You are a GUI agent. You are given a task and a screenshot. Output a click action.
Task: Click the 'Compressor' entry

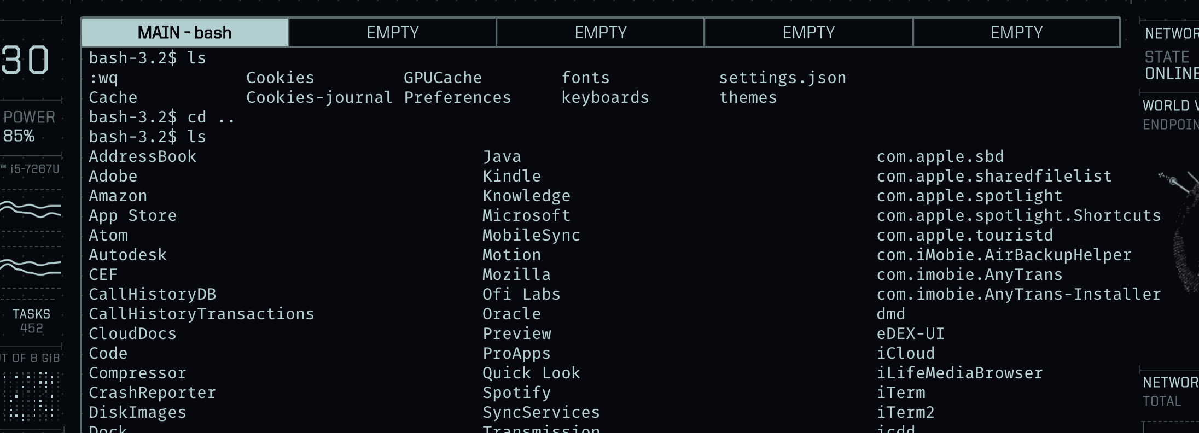coord(137,373)
